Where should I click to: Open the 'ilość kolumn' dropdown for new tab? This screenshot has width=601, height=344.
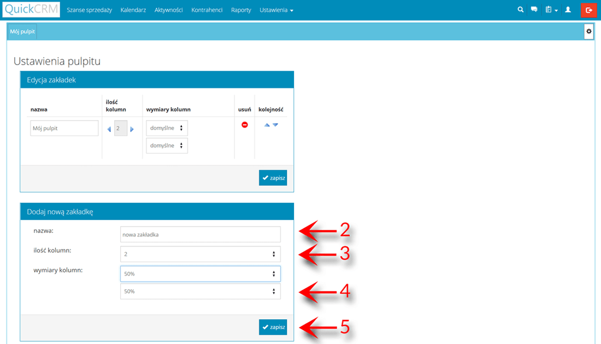point(200,254)
